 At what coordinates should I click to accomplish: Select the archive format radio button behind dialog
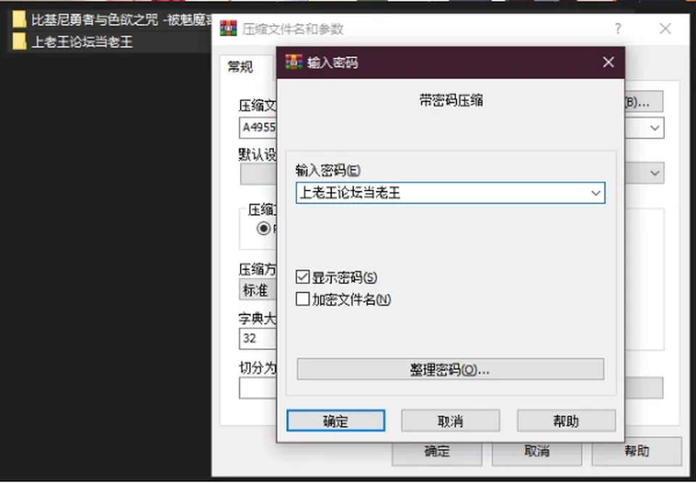(x=264, y=228)
